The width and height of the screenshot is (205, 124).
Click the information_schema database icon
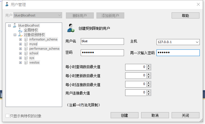click(26, 39)
